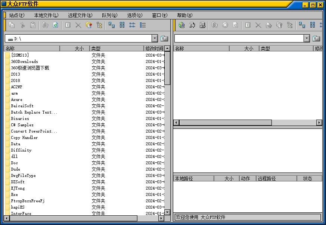Click the remote Refresh icon

[x=235, y=25]
